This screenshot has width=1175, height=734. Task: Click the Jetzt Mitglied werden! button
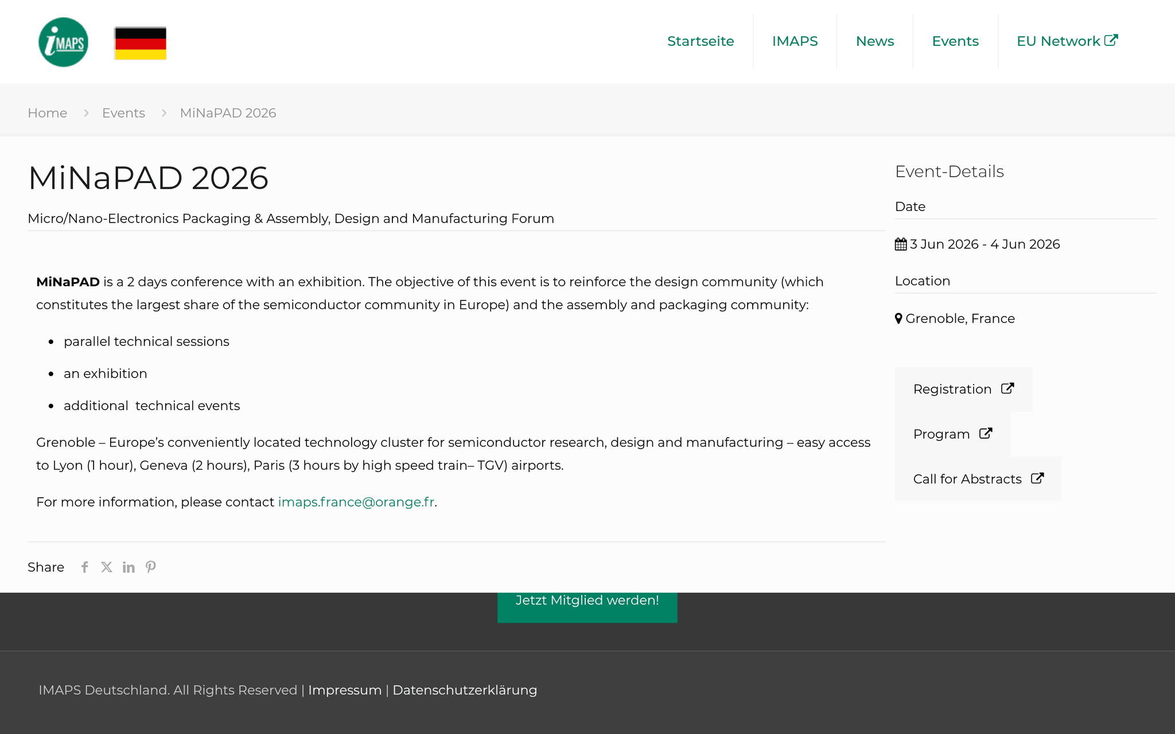pos(587,607)
